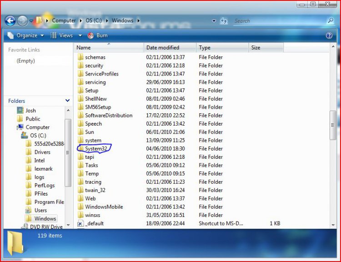
Task: Click the folder tree scrollbar thumb
Action: [x=68, y=153]
